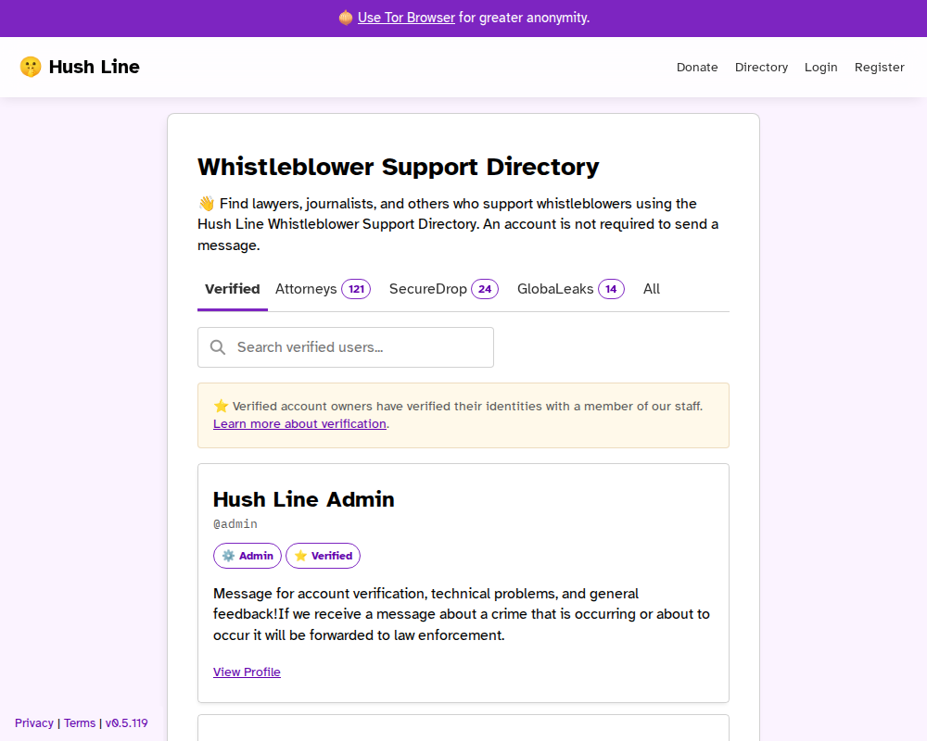
Task: Open the Directory navigation item
Action: coord(762,67)
